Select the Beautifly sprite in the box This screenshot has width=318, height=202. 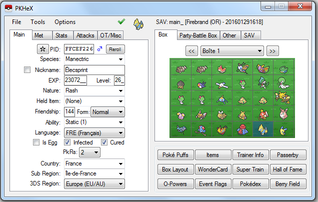point(242,67)
